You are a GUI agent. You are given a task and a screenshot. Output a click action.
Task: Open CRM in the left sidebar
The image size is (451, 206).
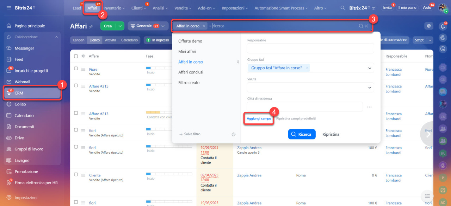pyautogui.click(x=32, y=93)
